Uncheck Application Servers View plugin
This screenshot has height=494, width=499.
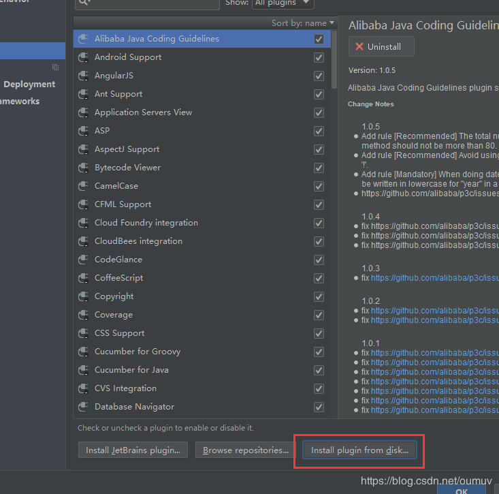(319, 112)
